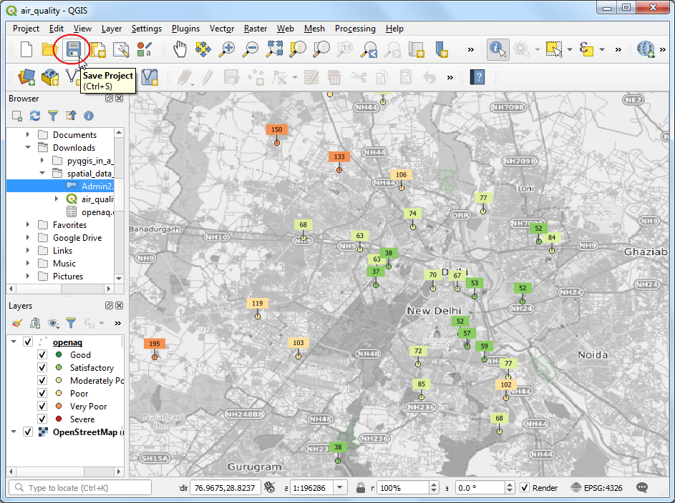Click the EPSG:4326 CRS button
Image resolution: width=675 pixels, height=503 pixels.
pos(598,488)
